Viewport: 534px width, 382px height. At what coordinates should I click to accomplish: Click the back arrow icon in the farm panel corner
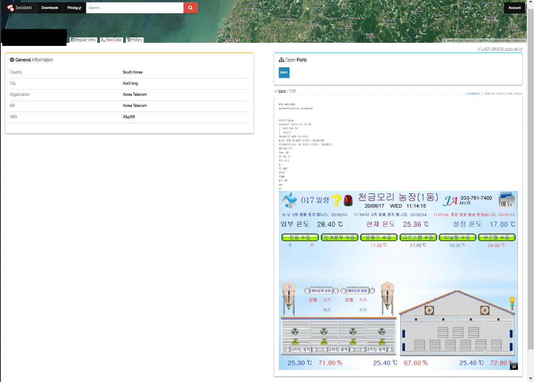[x=514, y=366]
